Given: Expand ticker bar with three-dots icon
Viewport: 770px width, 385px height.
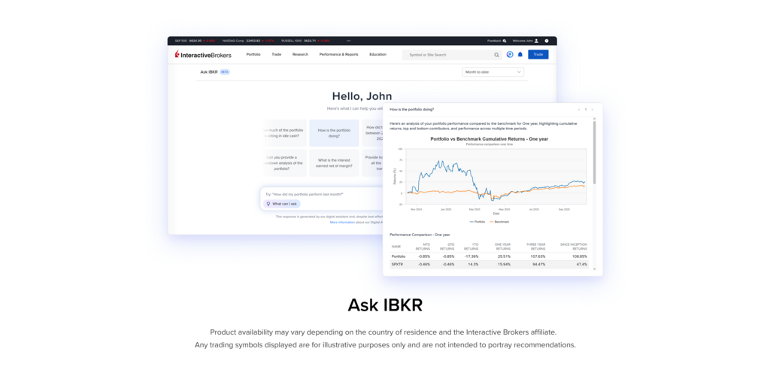Looking at the screenshot, I should [x=348, y=41].
